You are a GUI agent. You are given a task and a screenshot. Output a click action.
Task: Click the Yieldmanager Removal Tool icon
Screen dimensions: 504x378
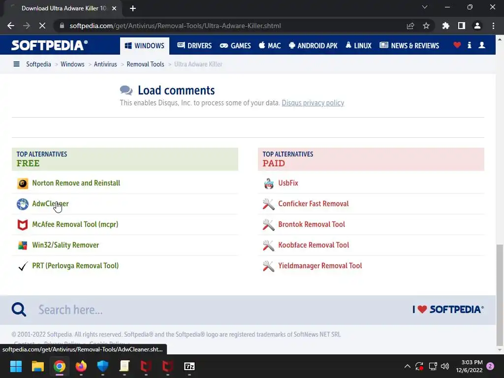point(268,266)
